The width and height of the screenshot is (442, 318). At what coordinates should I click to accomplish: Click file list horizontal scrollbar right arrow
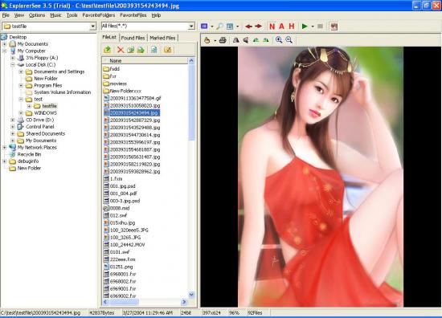pyautogui.click(x=184, y=302)
